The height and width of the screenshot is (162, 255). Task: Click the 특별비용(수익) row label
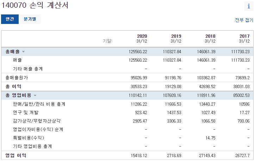click(29, 138)
